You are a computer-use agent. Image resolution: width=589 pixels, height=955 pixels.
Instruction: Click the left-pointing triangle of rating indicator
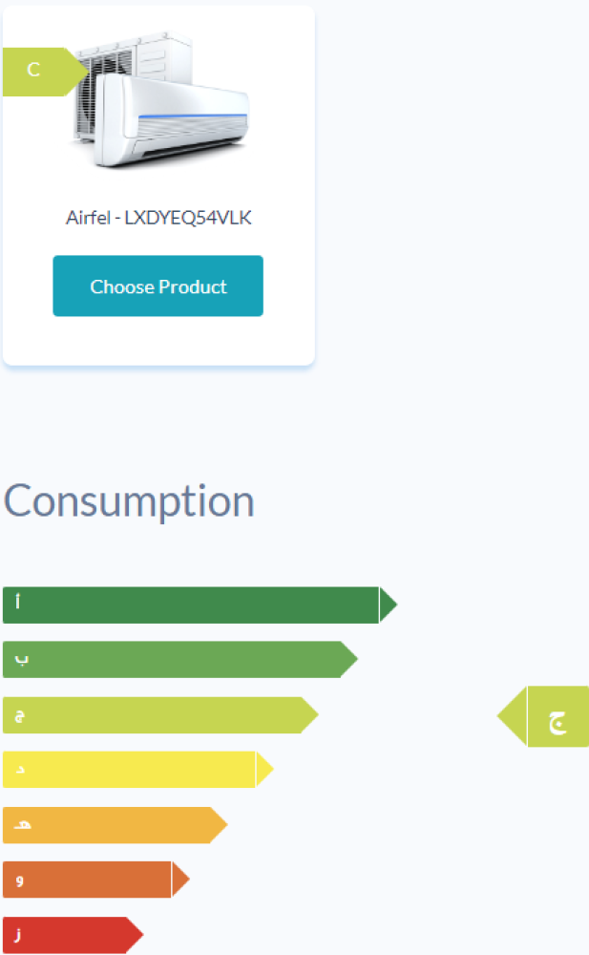coord(515,716)
